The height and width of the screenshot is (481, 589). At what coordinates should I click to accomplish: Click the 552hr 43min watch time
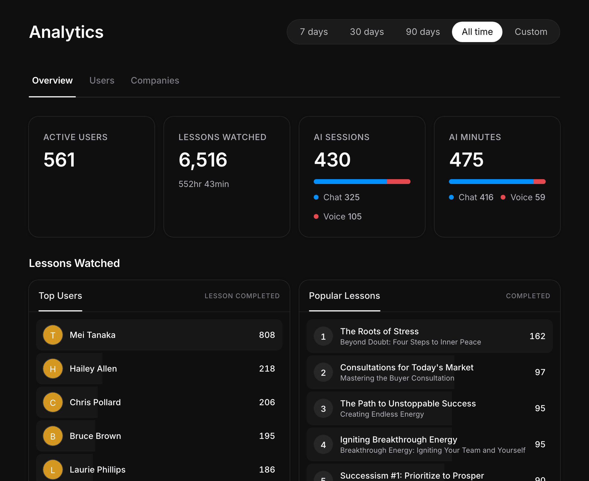[204, 184]
